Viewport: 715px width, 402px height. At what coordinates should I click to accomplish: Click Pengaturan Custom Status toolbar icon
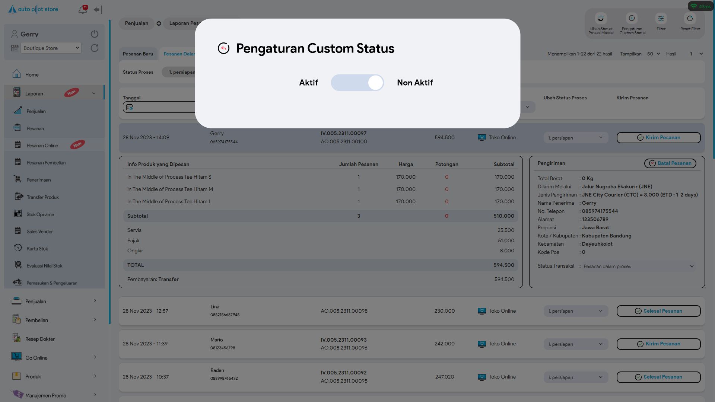tap(632, 19)
